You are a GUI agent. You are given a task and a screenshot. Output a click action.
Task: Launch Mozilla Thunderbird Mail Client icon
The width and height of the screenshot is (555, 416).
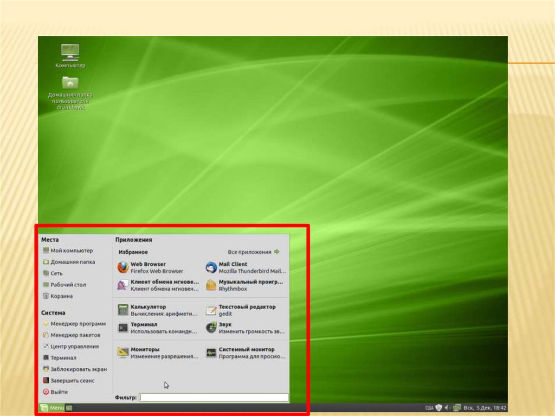211,267
